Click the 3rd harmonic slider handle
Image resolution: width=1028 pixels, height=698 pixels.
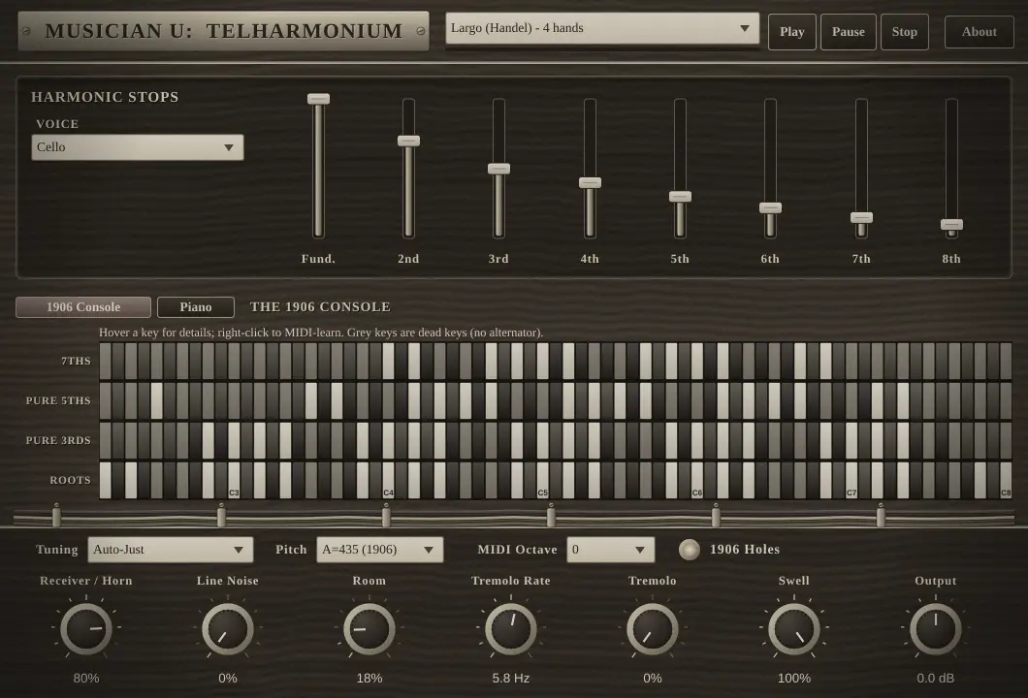coord(498,169)
